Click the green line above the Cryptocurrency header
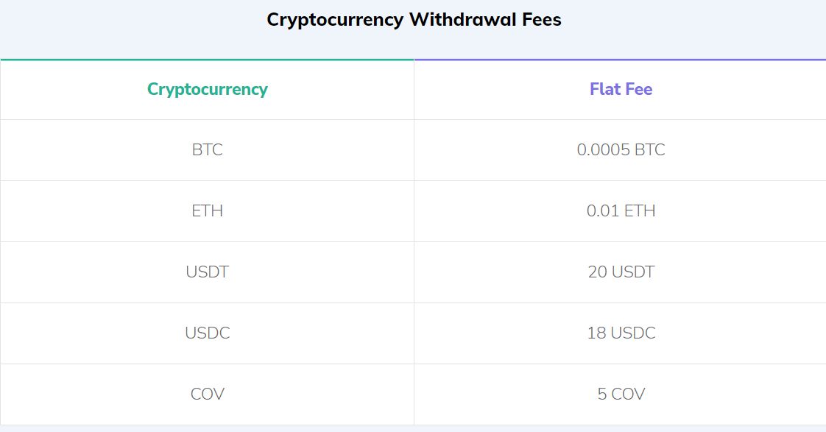This screenshot has width=826, height=432. click(207, 60)
